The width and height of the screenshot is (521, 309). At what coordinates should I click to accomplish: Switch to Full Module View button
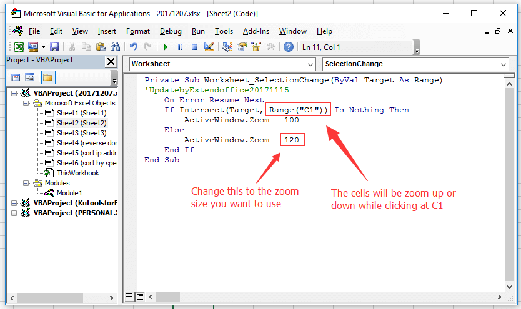[140, 295]
